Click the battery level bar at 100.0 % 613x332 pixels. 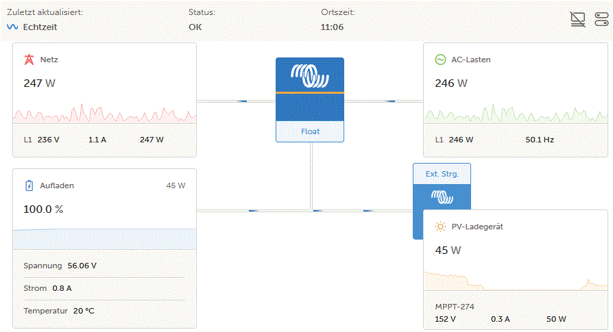pyautogui.click(x=104, y=239)
